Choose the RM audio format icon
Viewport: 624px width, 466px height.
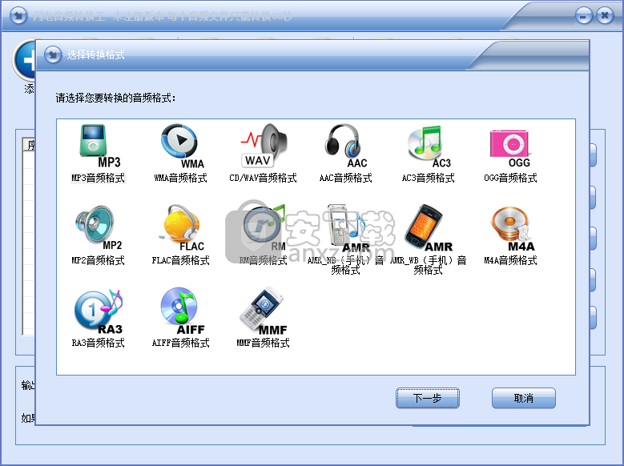[x=263, y=228]
